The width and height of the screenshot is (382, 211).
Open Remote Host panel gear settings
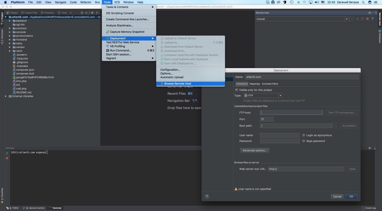tap(370, 13)
